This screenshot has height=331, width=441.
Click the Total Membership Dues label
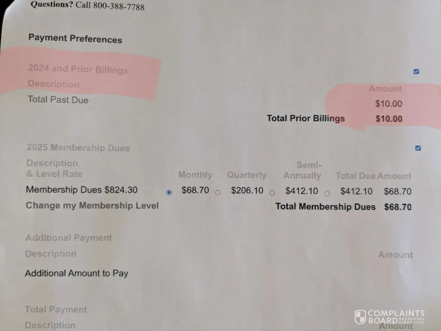pyautogui.click(x=325, y=207)
